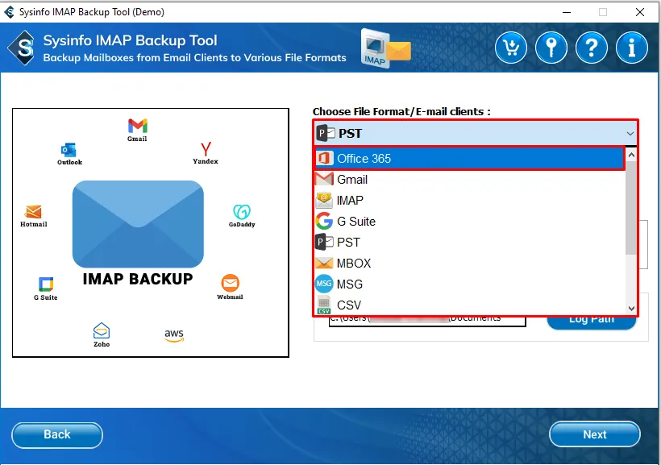Select MBOX in the format list
Screen dimensions: 661x465
[470, 263]
